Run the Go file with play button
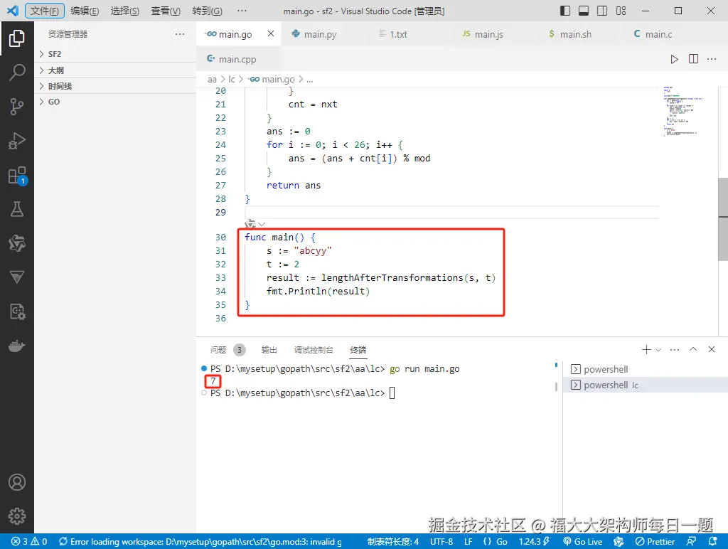The width and height of the screenshot is (728, 549). [674, 59]
